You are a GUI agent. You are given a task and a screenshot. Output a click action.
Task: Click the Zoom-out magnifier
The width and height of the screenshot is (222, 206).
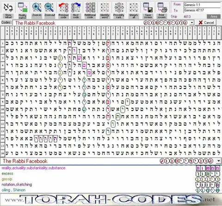tap(49, 9)
